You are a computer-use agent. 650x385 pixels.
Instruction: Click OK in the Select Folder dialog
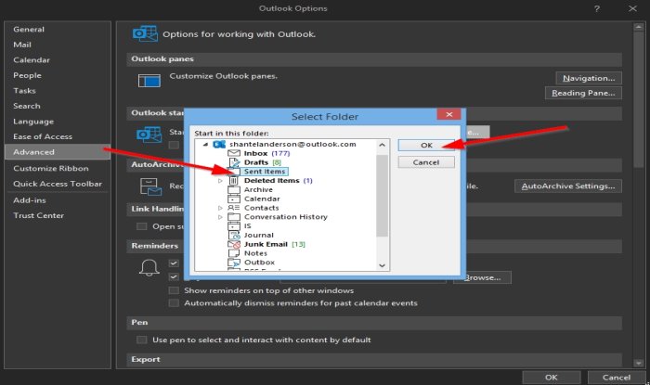pyautogui.click(x=426, y=146)
